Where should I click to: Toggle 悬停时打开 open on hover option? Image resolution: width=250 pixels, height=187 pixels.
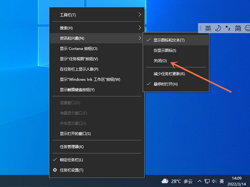tap(165, 84)
